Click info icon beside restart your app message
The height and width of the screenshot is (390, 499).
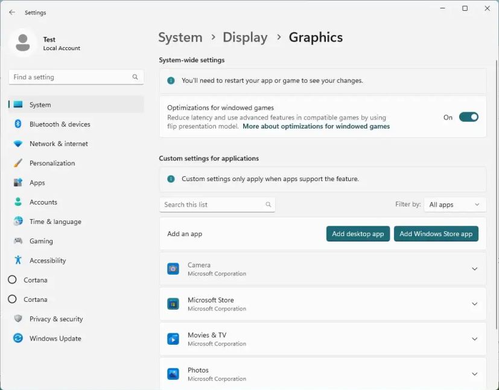(171, 80)
